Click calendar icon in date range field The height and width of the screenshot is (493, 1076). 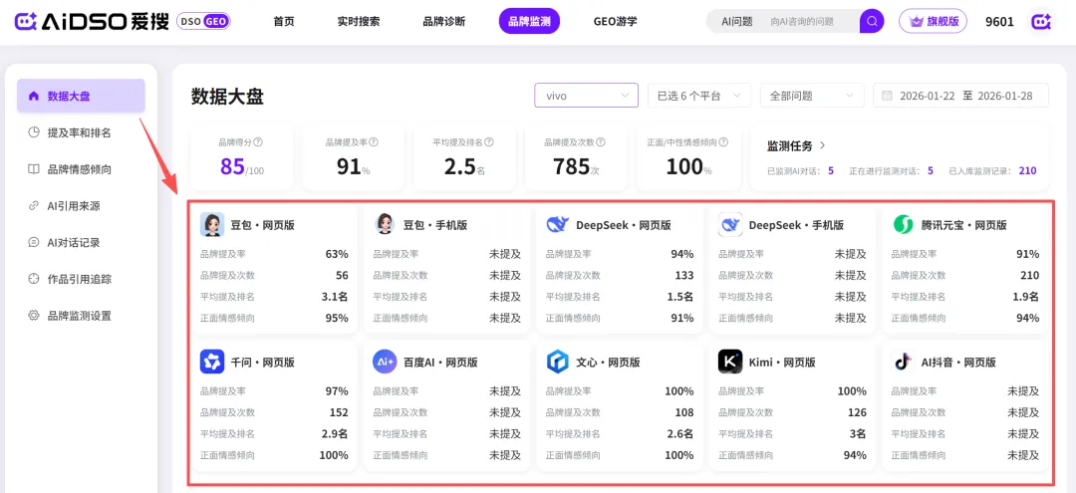(887, 96)
